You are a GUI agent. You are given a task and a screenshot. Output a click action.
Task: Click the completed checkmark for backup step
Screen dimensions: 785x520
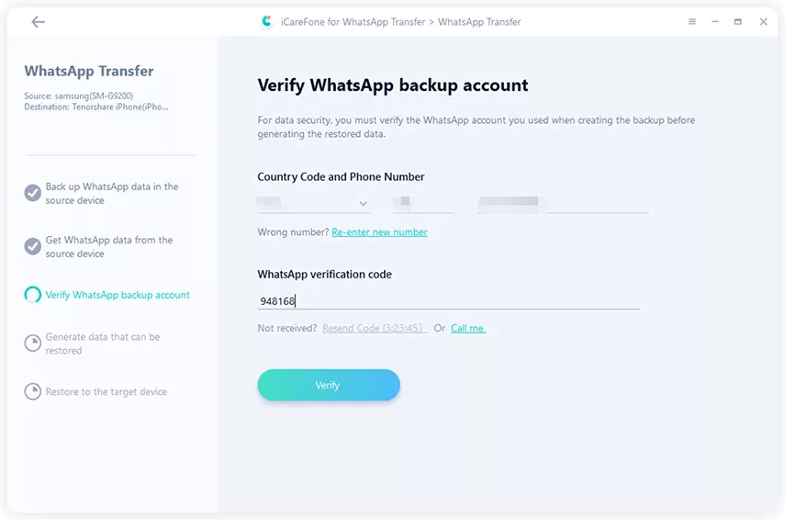coord(32,193)
